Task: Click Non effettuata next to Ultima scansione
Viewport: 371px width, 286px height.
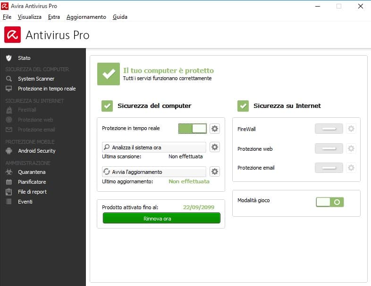Action: tap(185, 156)
